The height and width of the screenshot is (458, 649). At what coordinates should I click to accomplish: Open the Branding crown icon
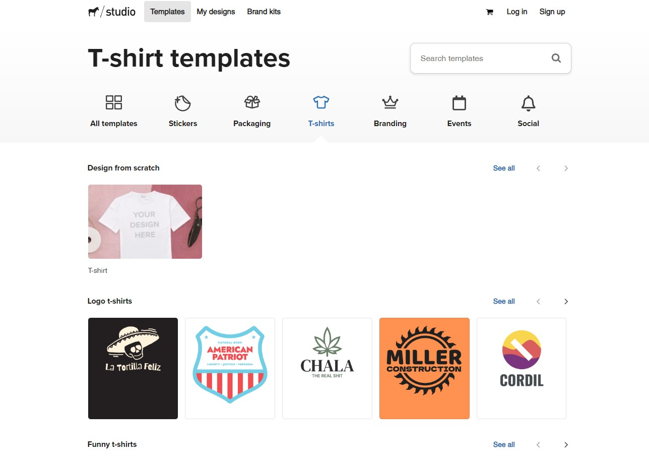coord(390,102)
